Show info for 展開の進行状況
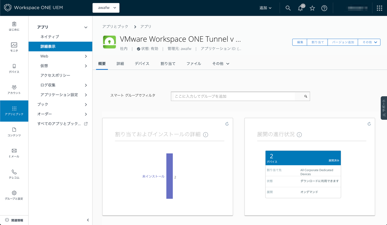387x225 pixels. click(x=299, y=135)
